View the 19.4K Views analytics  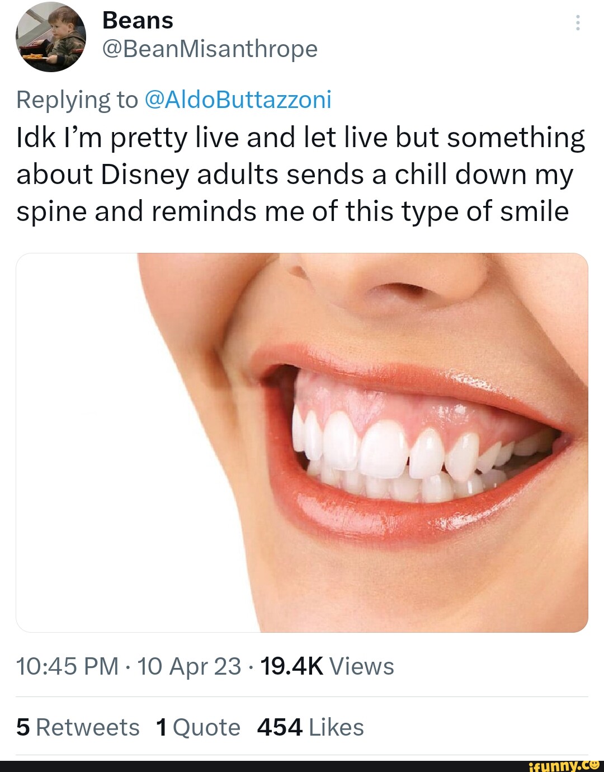[327, 666]
